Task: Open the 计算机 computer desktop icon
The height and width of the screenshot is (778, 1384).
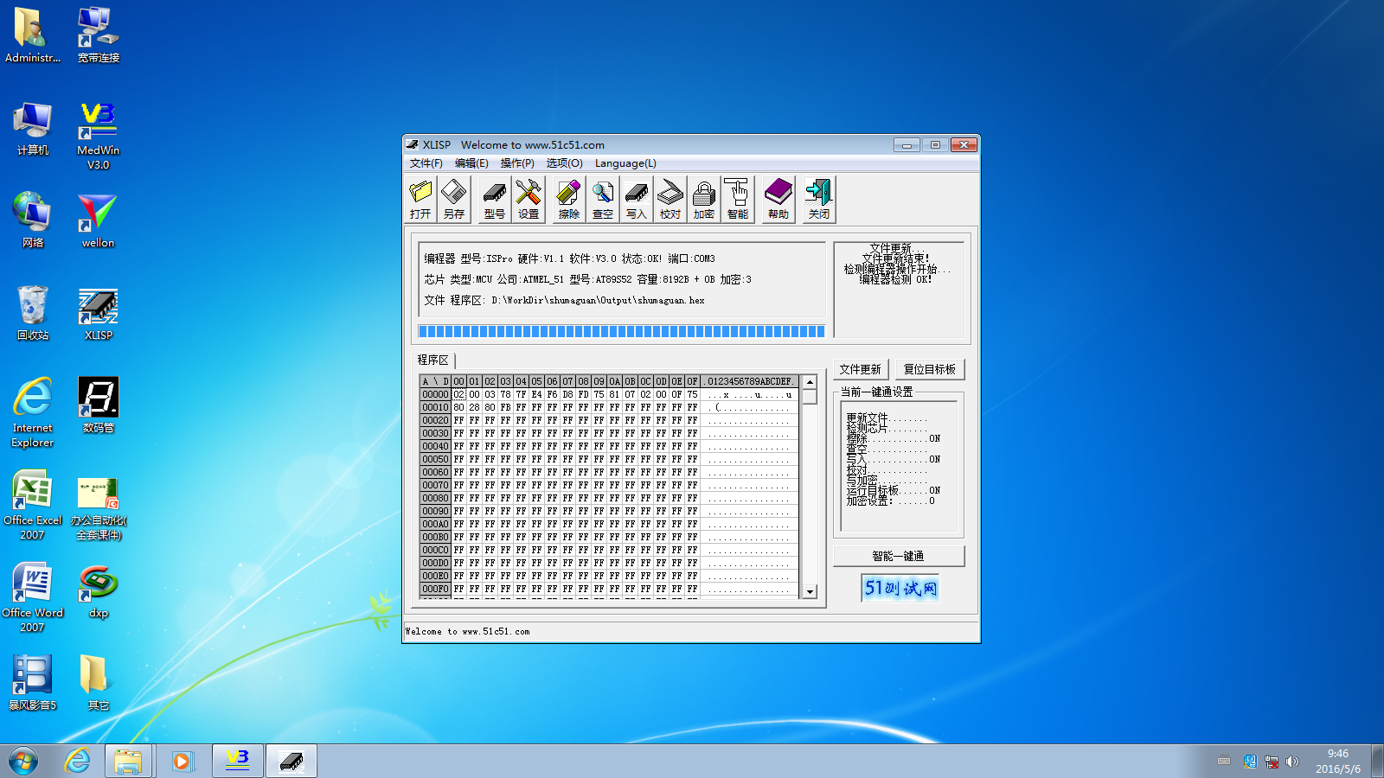Action: [x=32, y=129]
